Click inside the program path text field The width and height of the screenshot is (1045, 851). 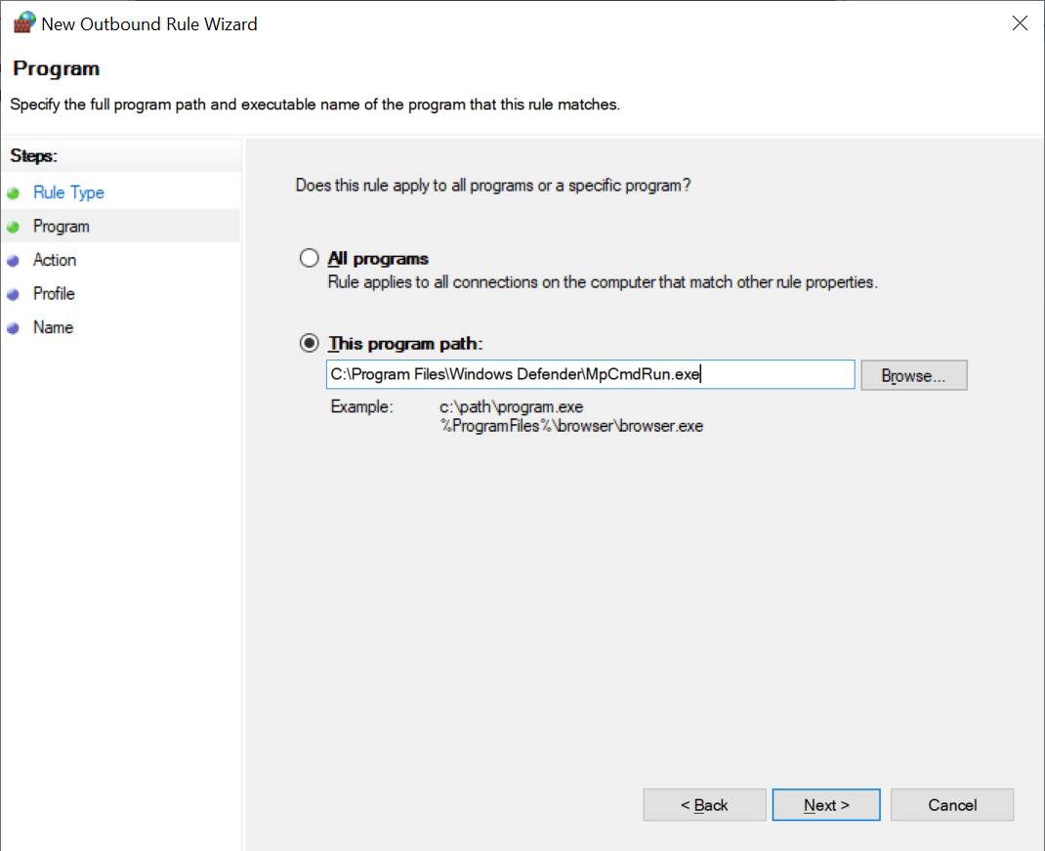[590, 375]
